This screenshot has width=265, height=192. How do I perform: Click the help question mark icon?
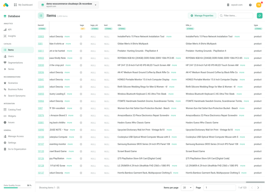click(250, 5)
